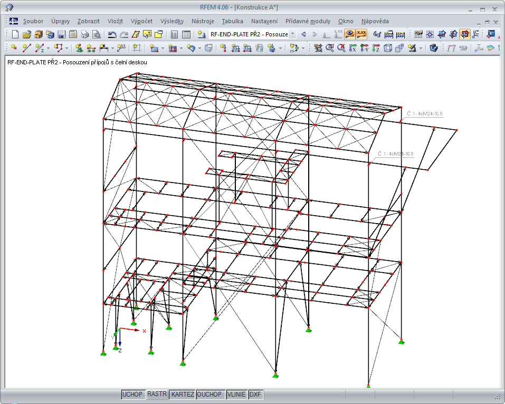Open the table view icon
Image resolution: width=505 pixels, height=404 pixels.
(186, 34)
